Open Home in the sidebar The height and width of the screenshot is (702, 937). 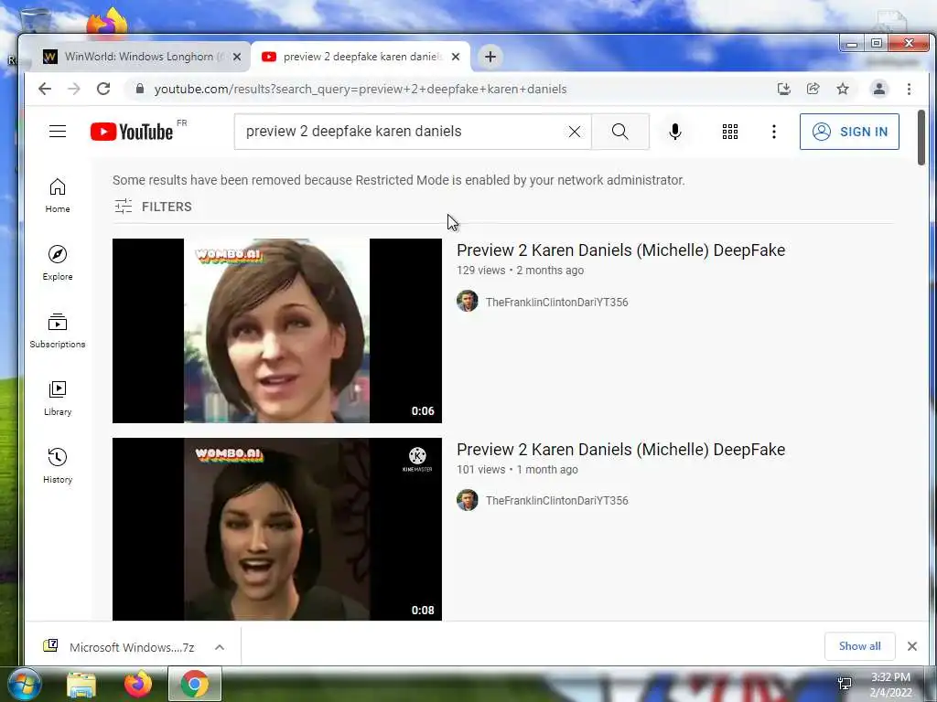tap(58, 196)
